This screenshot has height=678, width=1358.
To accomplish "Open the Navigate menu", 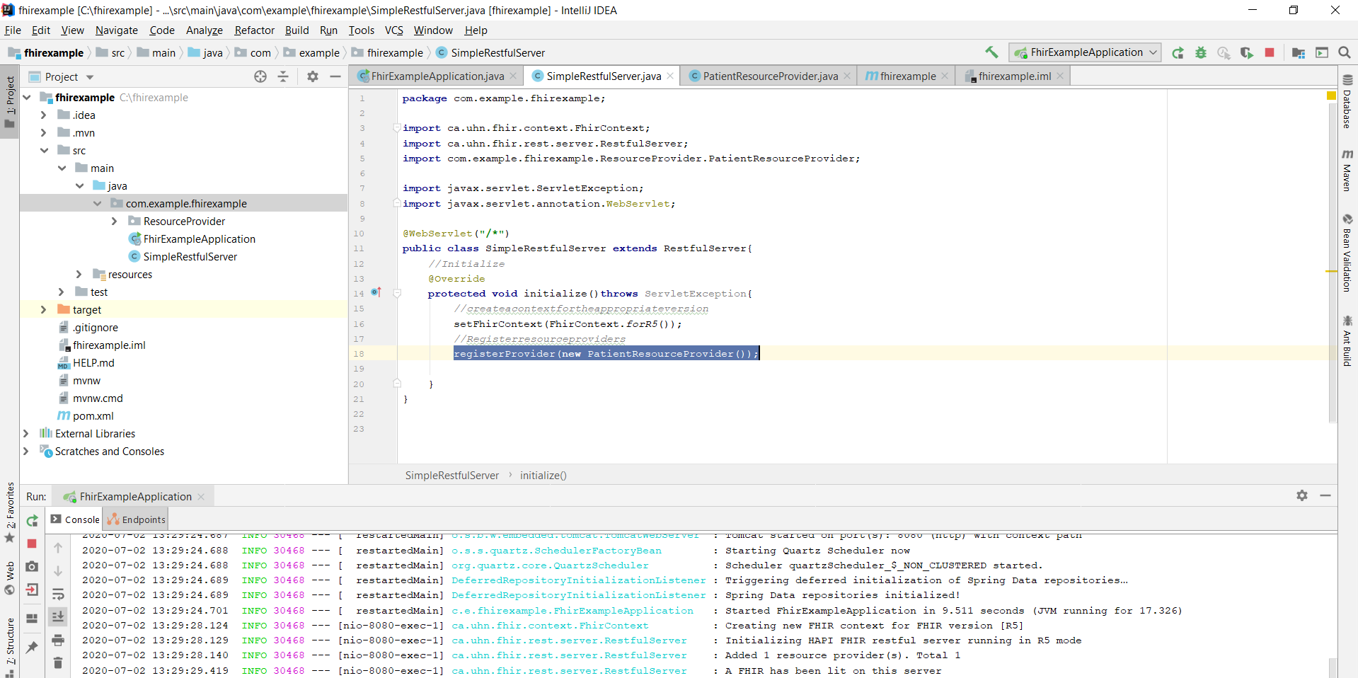I will pos(117,30).
